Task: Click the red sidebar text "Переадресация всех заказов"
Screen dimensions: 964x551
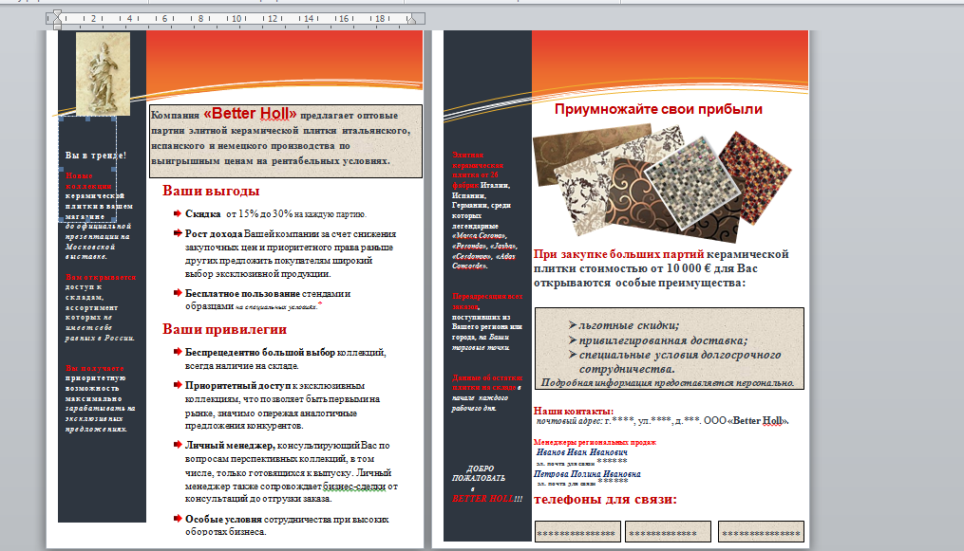Action: 487,302
